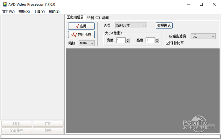Minimize the AVD Video Processor window

[x=188, y=4]
